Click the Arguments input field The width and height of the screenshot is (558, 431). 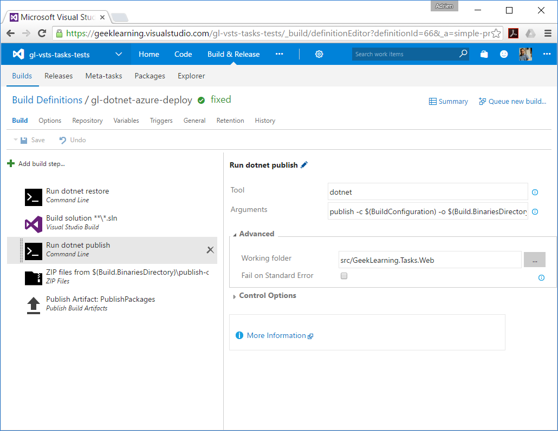428,211
